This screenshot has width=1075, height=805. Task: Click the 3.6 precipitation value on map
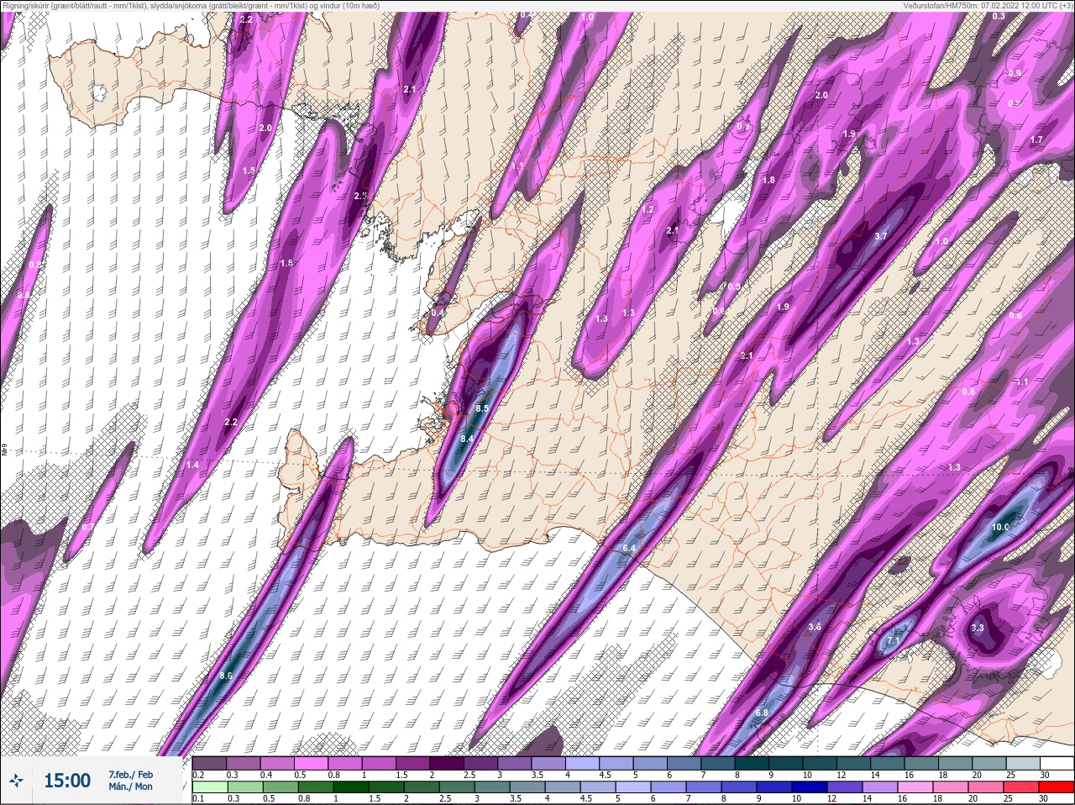pyautogui.click(x=814, y=627)
